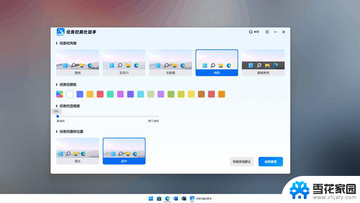360x203 pixels.
Task: Pick the magenta pink color swatch
Action: coord(120,94)
